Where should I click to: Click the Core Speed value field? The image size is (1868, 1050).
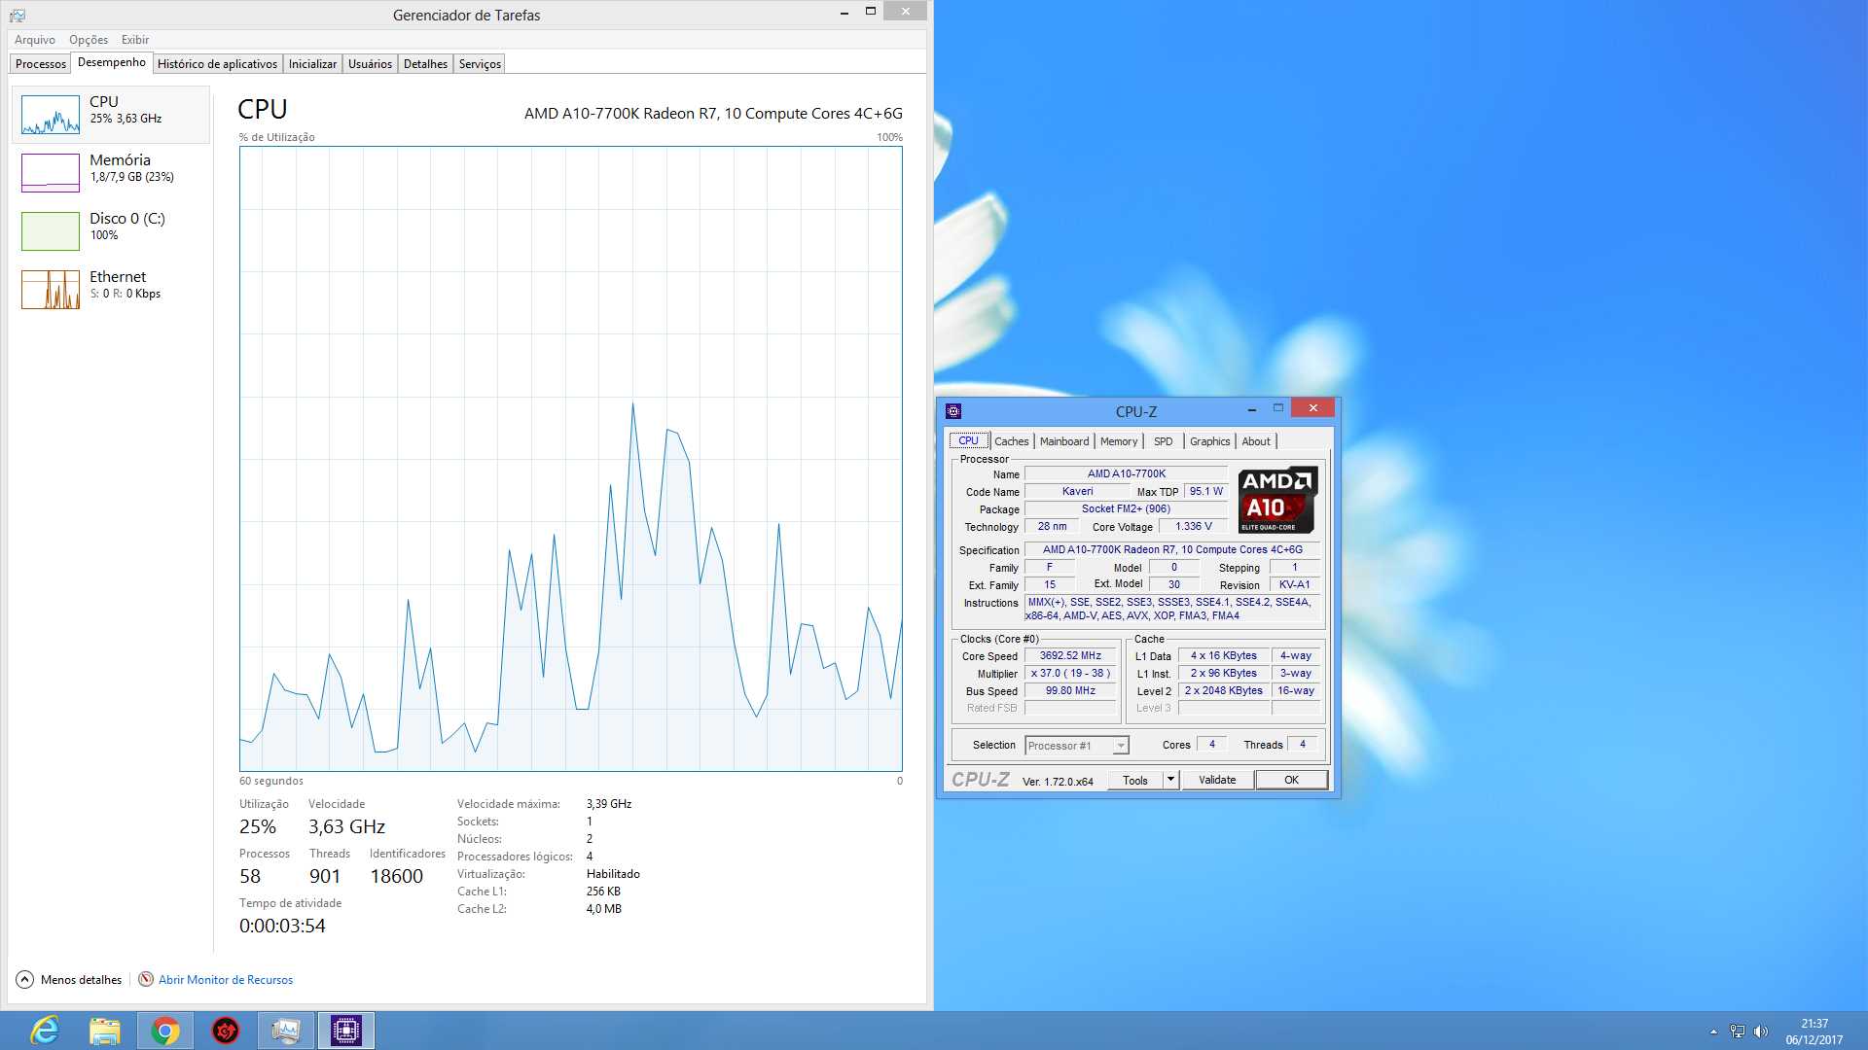click(x=1070, y=656)
